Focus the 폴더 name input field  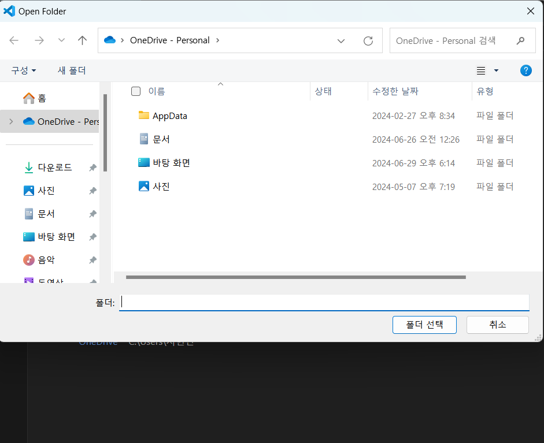point(324,302)
